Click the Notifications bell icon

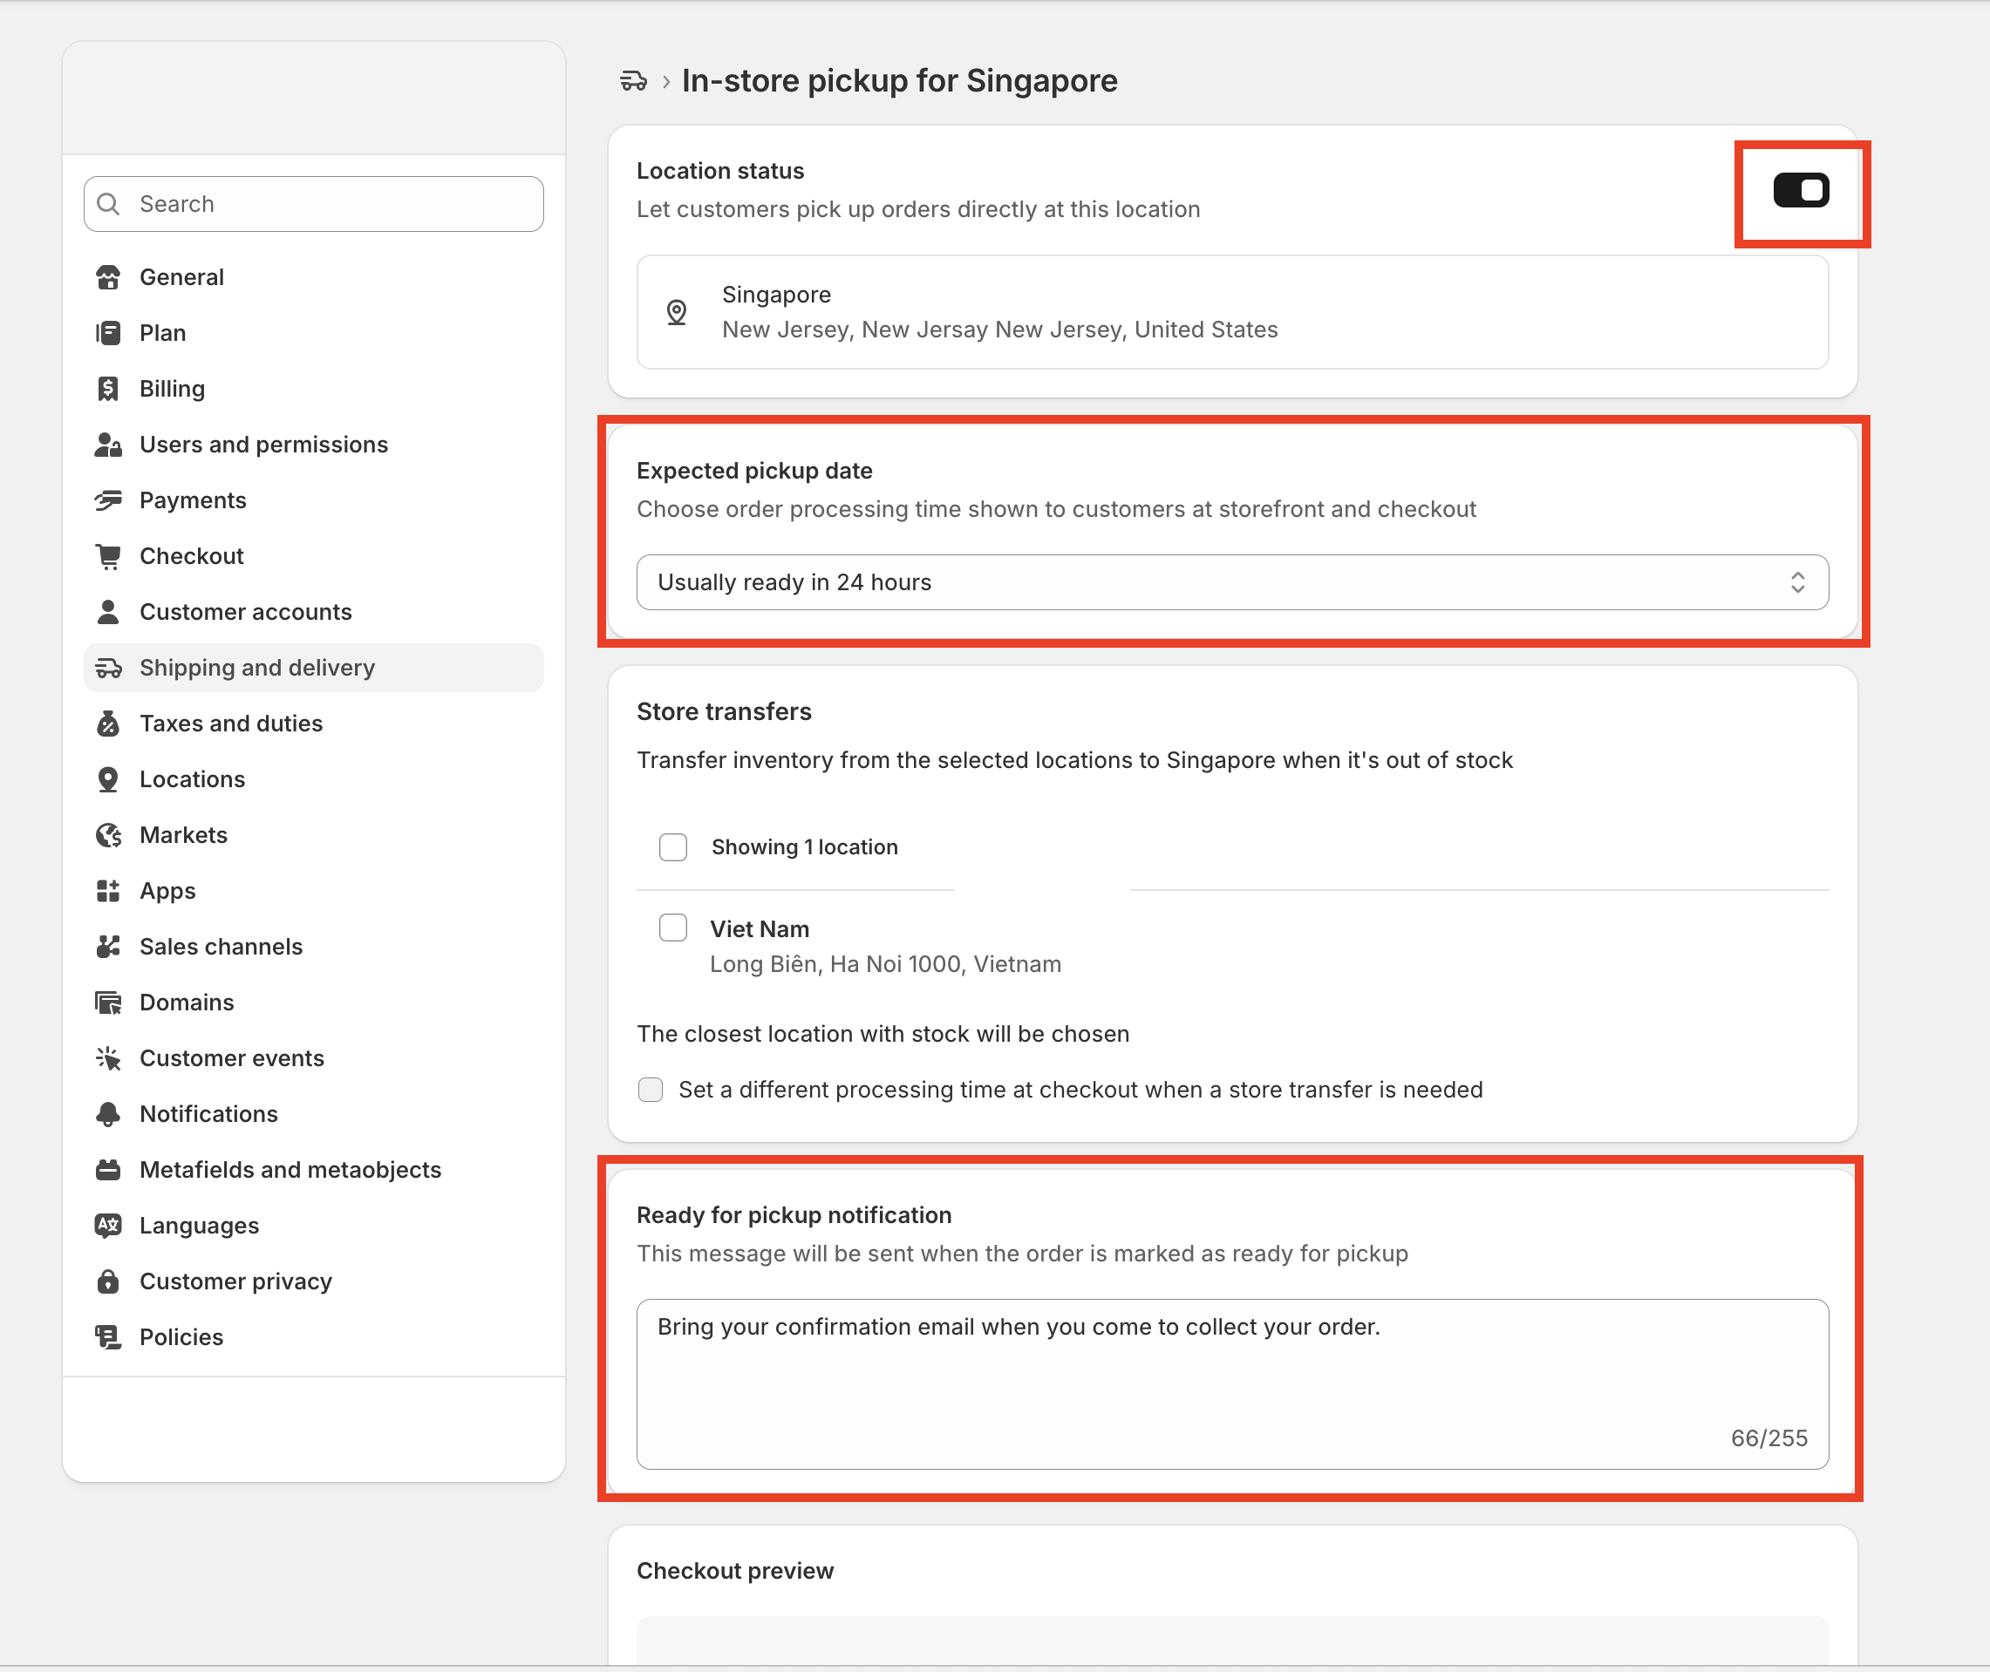[x=108, y=1114]
